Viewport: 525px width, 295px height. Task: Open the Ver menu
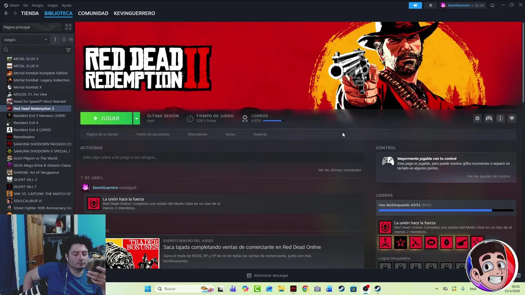pos(25,5)
